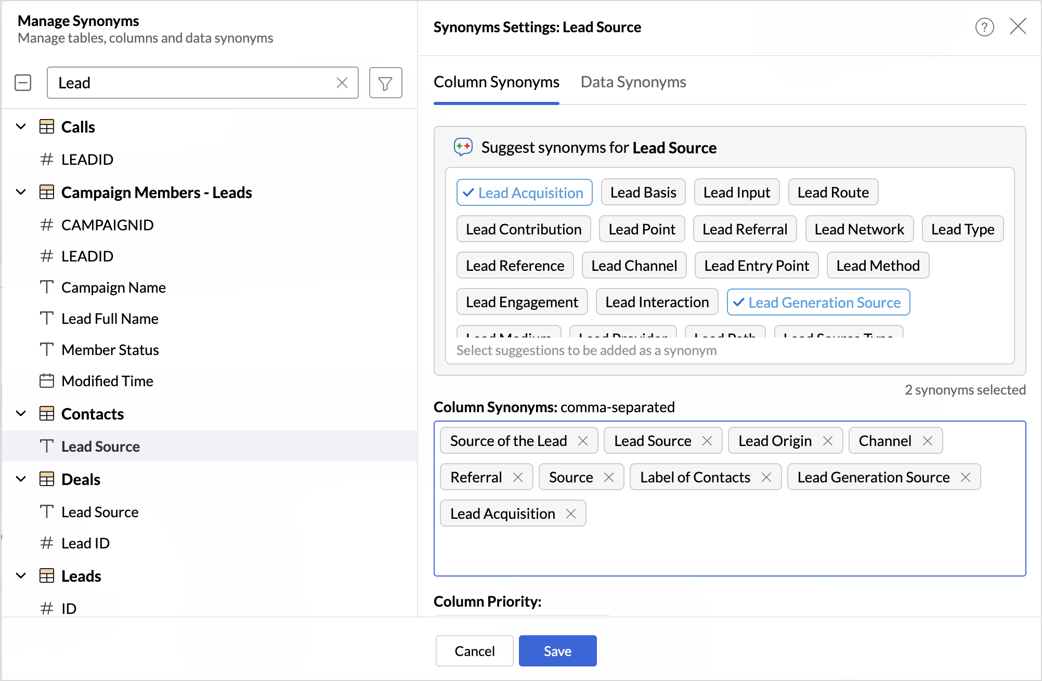This screenshot has width=1042, height=681.
Task: Remove the Channel synonym tag
Action: point(928,441)
